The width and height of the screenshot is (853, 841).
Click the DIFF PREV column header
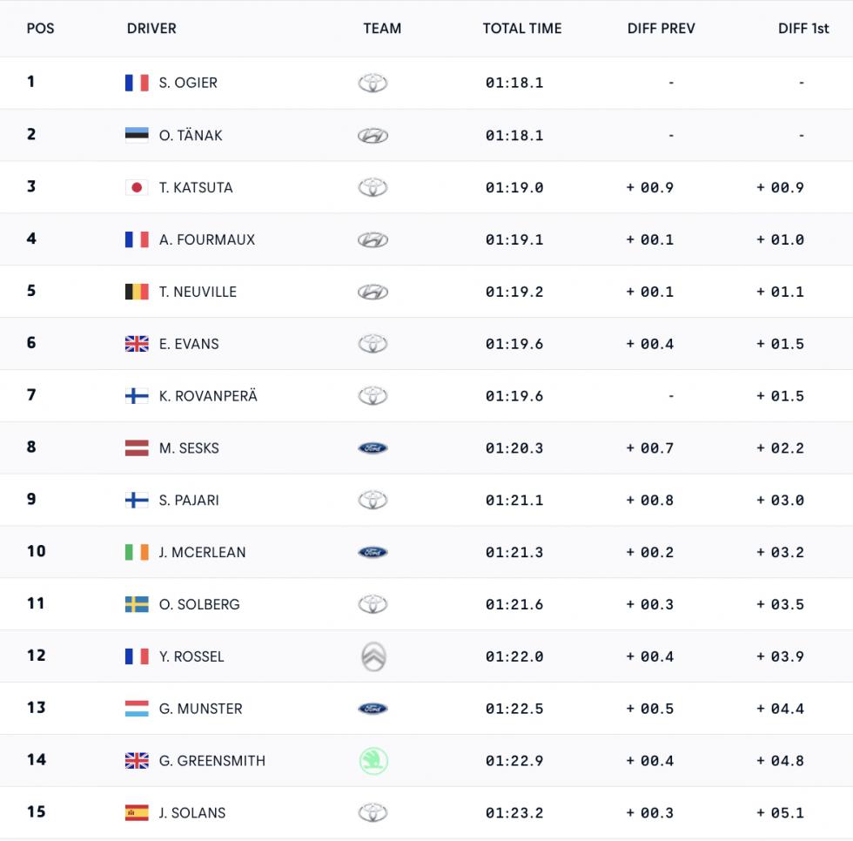point(661,28)
